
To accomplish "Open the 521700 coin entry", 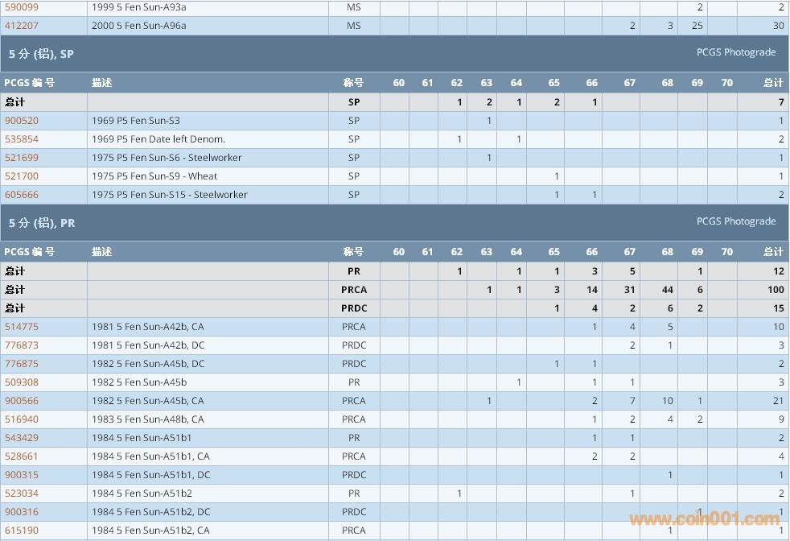I will point(22,176).
